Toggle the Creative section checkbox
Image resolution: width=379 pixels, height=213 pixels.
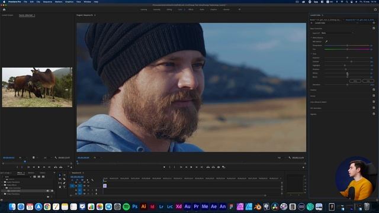374,89
